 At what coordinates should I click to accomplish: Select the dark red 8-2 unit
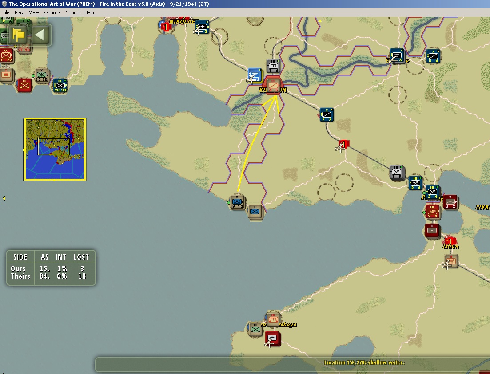coord(450,202)
